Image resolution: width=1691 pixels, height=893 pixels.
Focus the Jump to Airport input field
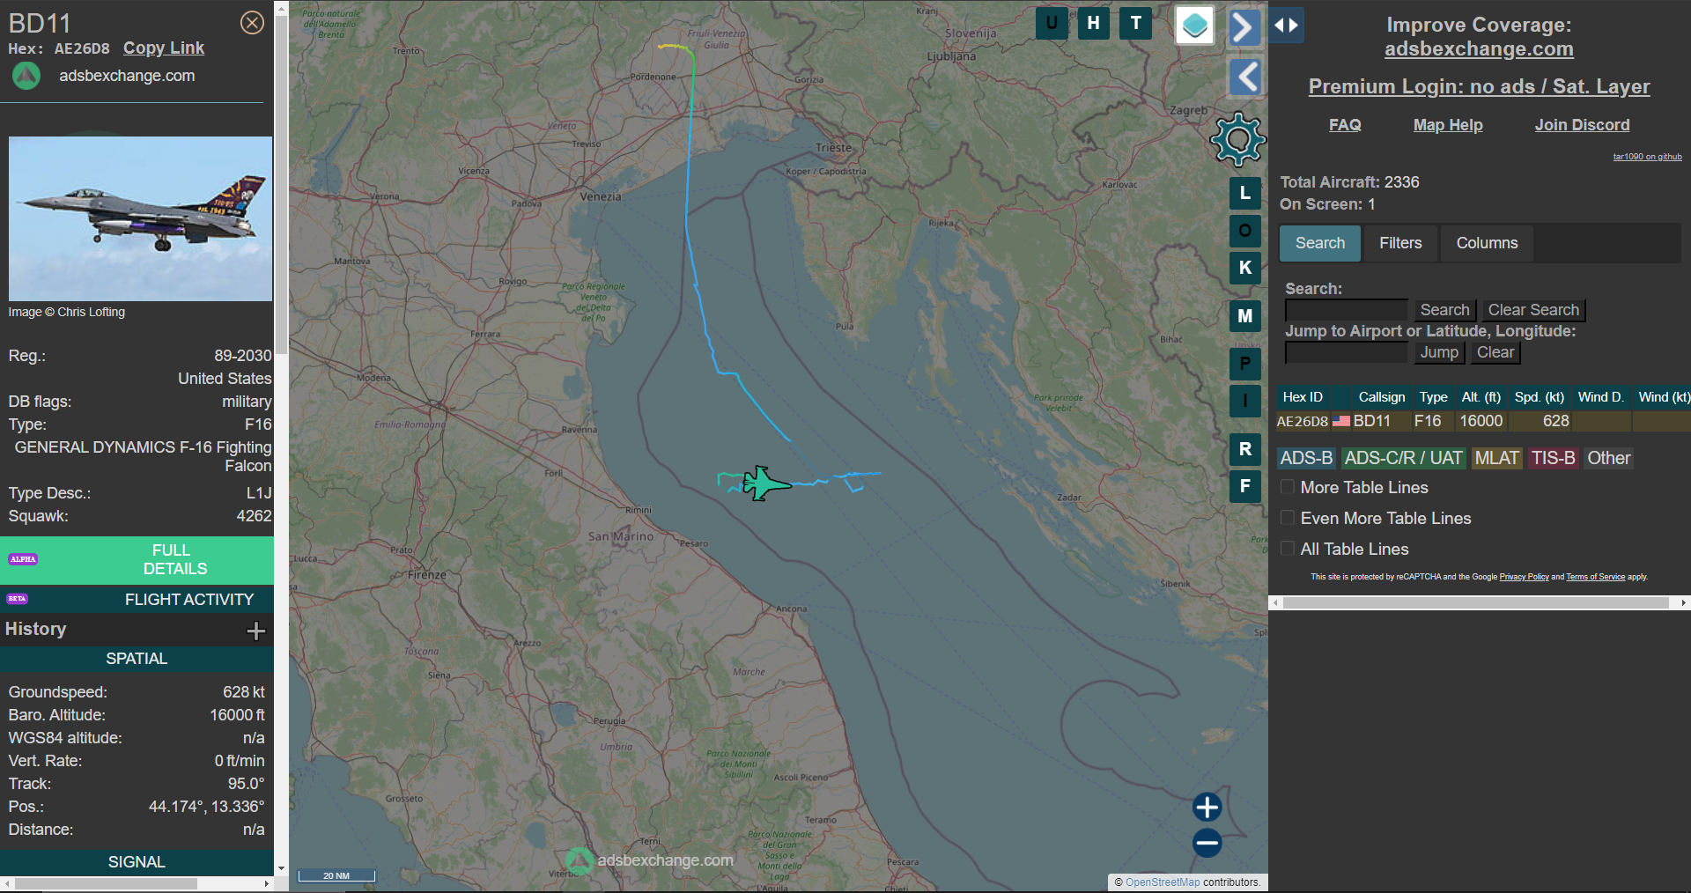pyautogui.click(x=1347, y=352)
